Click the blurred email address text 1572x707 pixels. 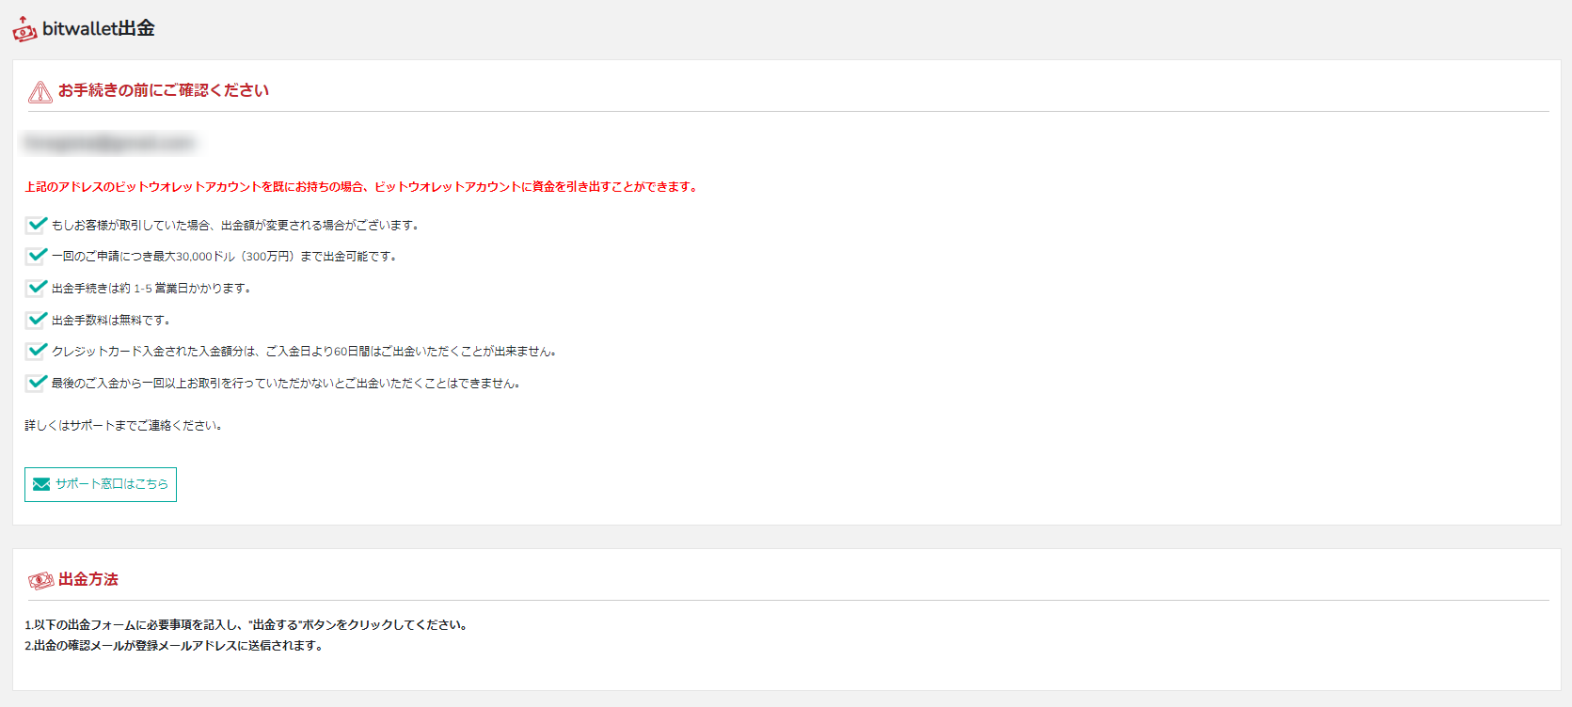tap(109, 143)
